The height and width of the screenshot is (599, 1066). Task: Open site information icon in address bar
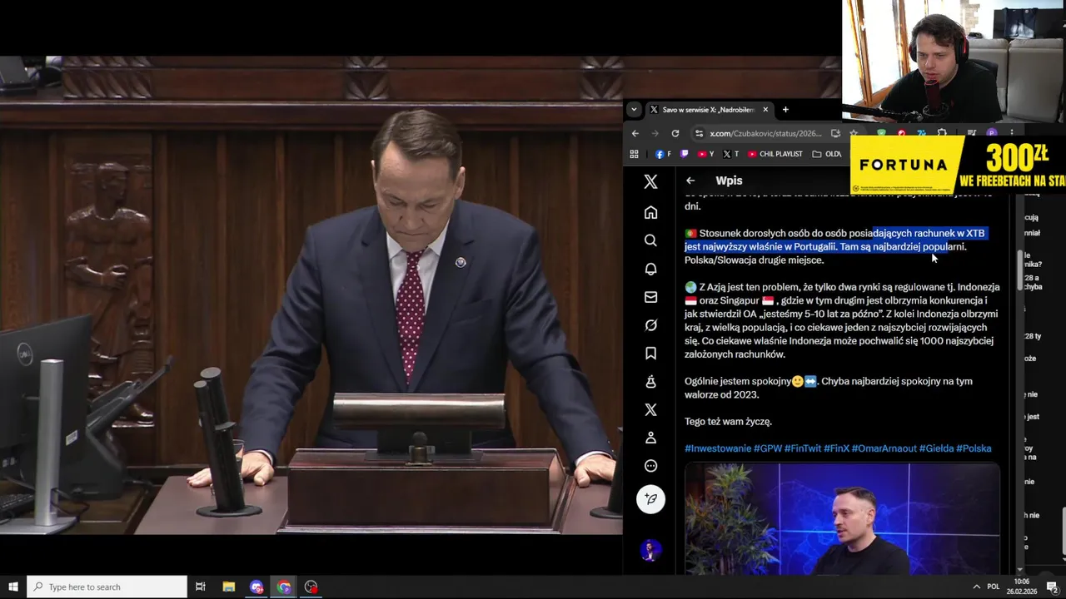pyautogui.click(x=699, y=133)
